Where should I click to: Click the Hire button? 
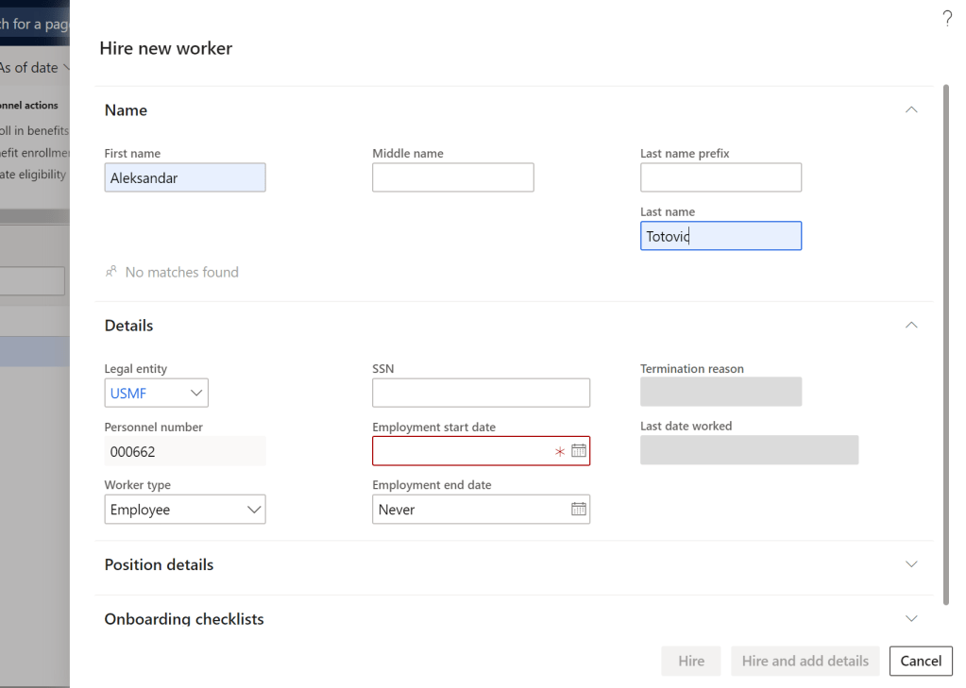[x=690, y=661]
